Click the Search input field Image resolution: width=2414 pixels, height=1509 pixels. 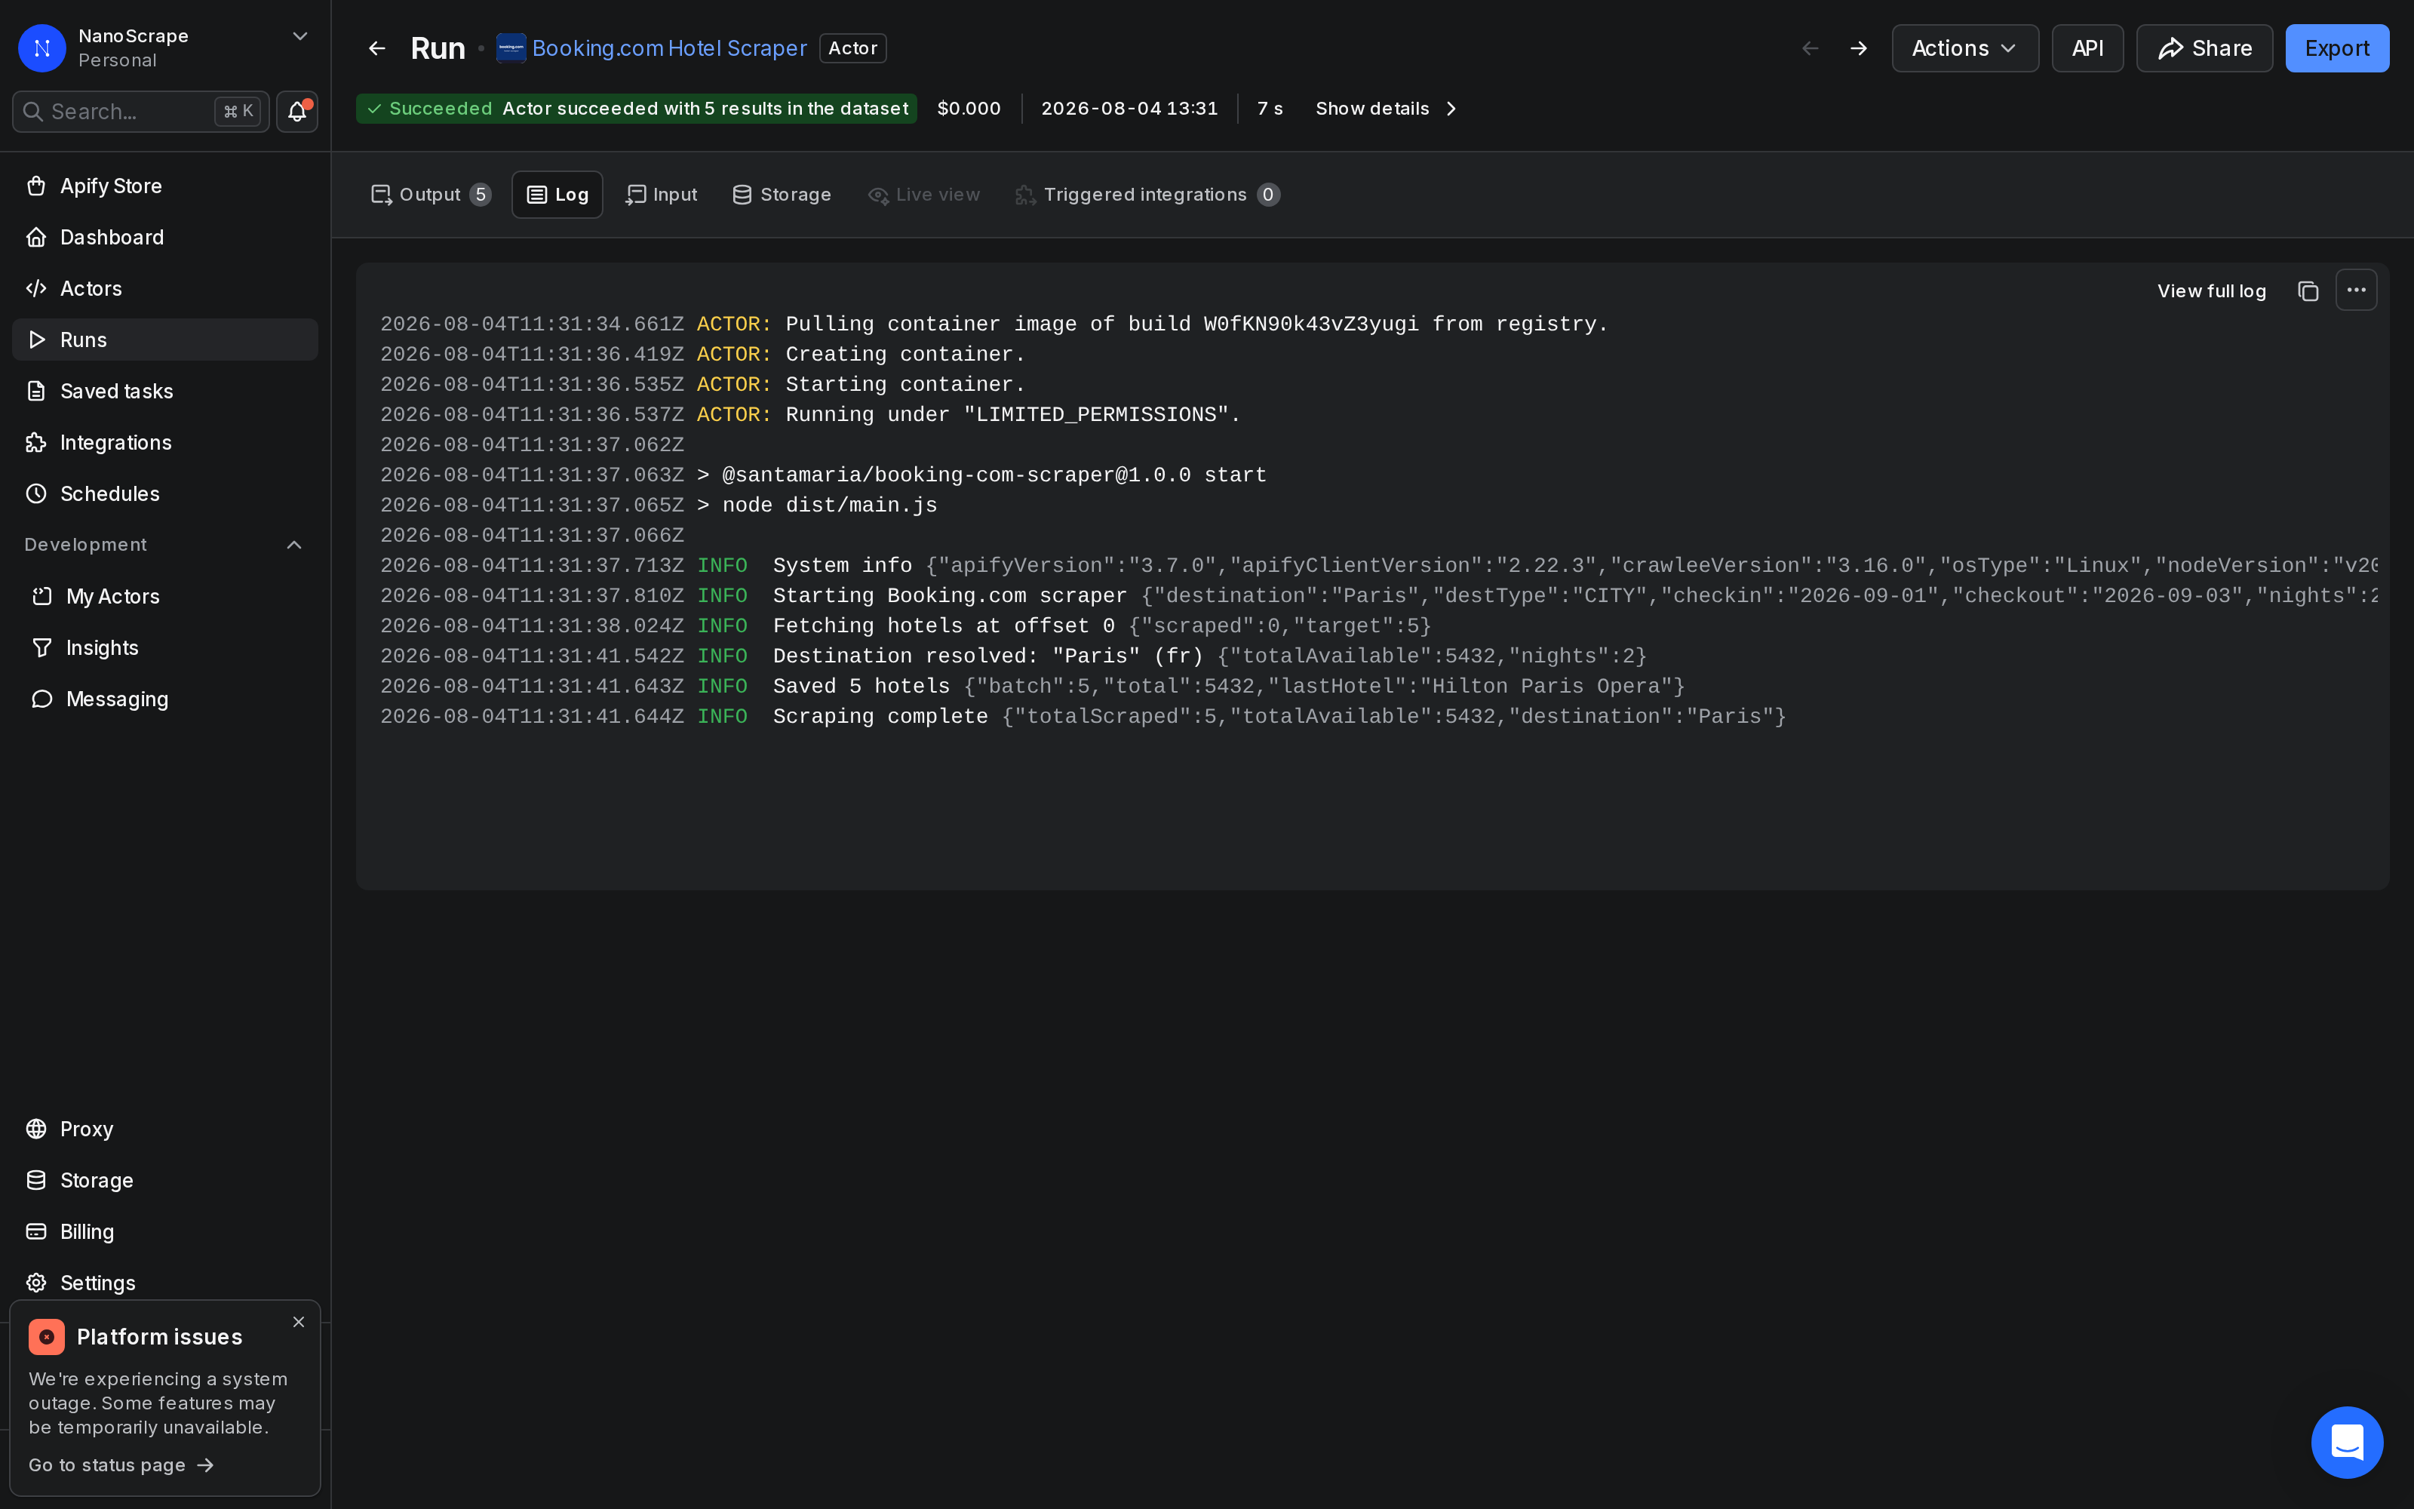click(140, 111)
